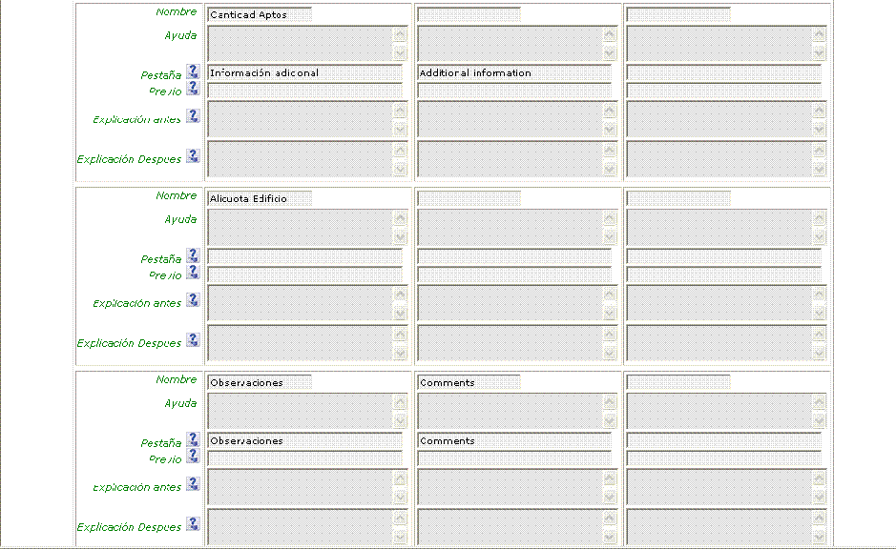Click the Nombre field containing Alicuota Edificio
Image resolution: width=896 pixels, height=549 pixels.
coord(260,199)
